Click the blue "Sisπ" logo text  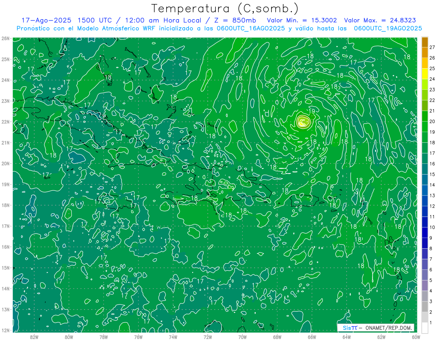pyautogui.click(x=350, y=328)
